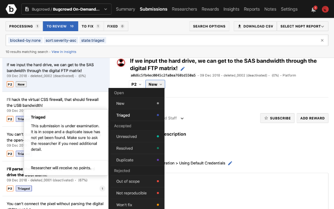Open the Select NGPT Report dropdown
The image size is (334, 209).
click(302, 26)
